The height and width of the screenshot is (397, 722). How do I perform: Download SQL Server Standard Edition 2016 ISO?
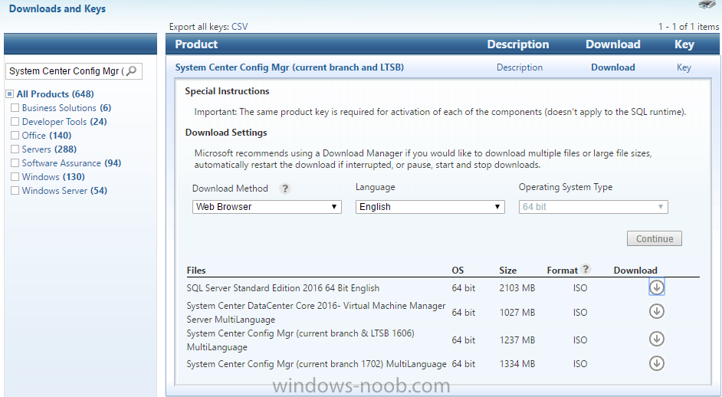pyautogui.click(x=657, y=287)
